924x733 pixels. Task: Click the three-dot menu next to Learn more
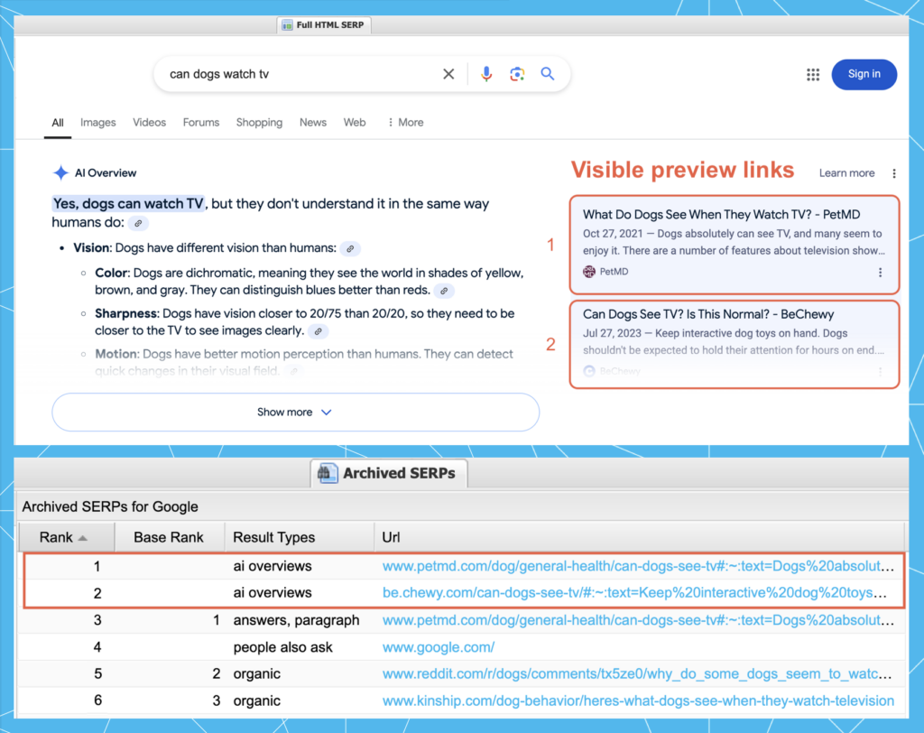click(894, 172)
